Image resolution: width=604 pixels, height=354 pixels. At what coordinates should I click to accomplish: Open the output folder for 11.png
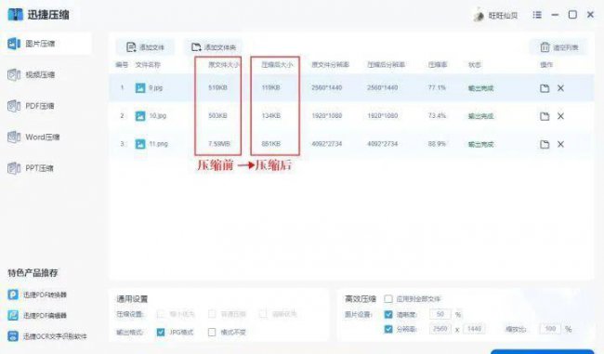click(545, 144)
